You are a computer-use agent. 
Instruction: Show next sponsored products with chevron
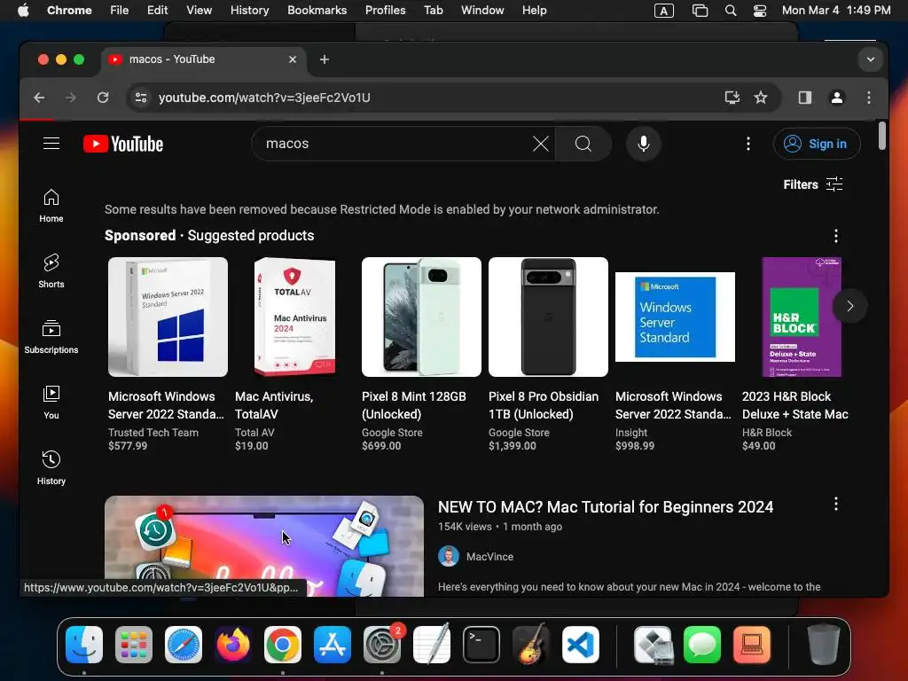tap(849, 306)
